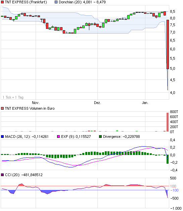Click the TNT EXPRESS Volumen legend swatch
The height and width of the screenshot is (211, 183).
pyautogui.click(x=2, y=108)
